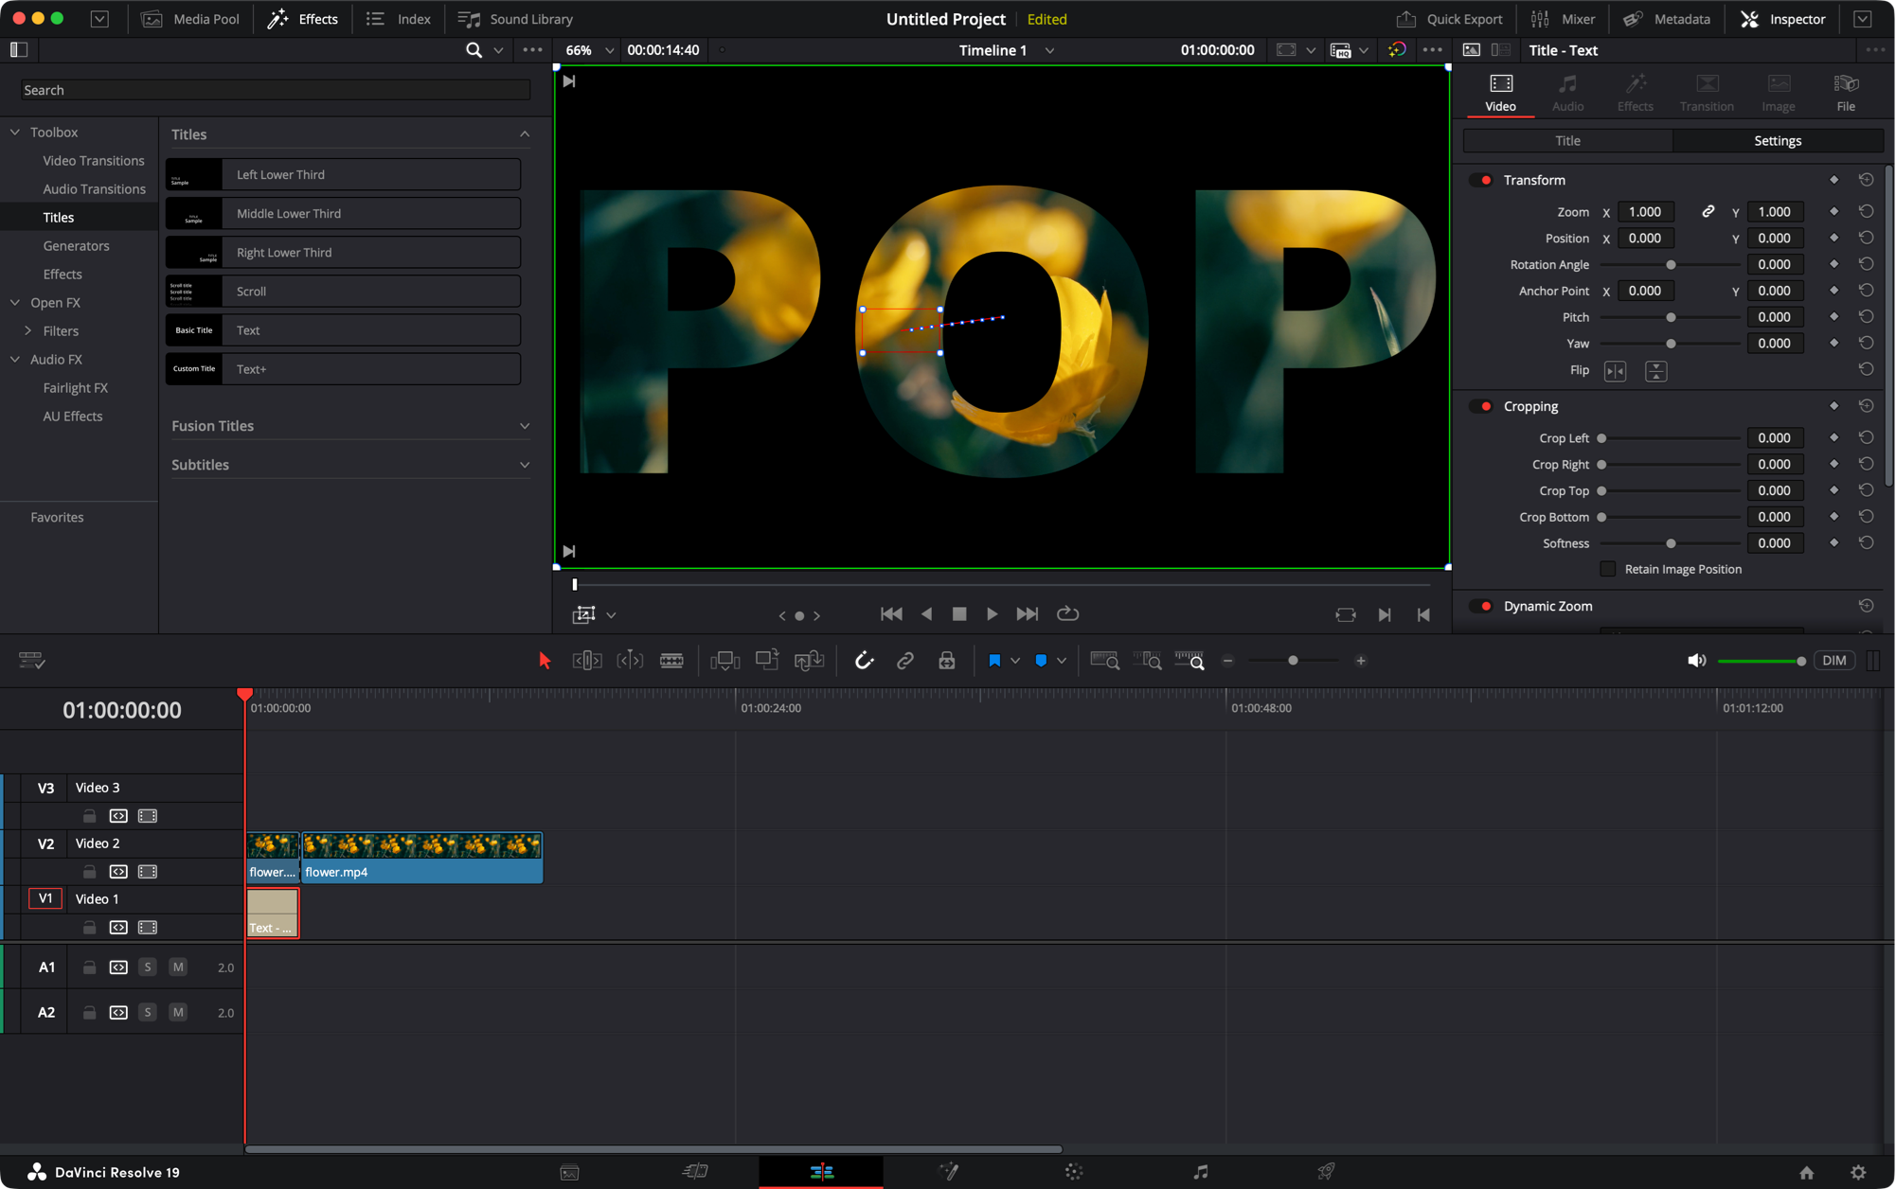
Task: Select the flower.mp4 clip in the timeline
Action: pos(421,857)
